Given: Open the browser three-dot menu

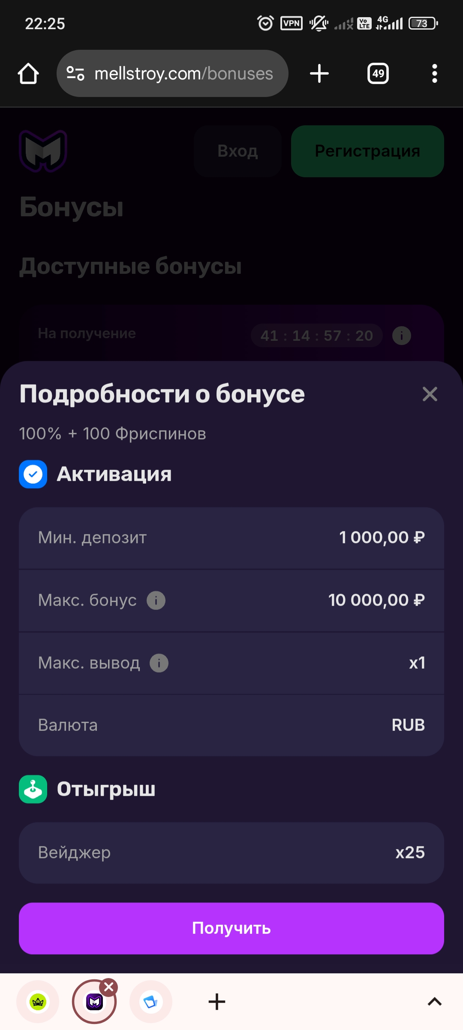Looking at the screenshot, I should [x=434, y=74].
